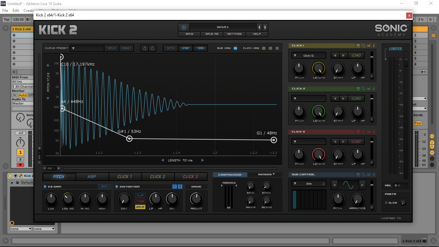Solo Click 3 with S button
The height and width of the screenshot is (247, 439).
(x=374, y=132)
